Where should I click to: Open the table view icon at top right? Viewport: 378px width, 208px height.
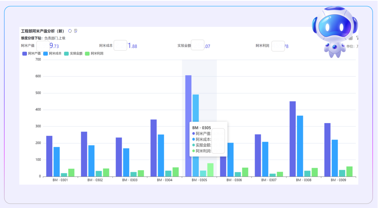351,38
